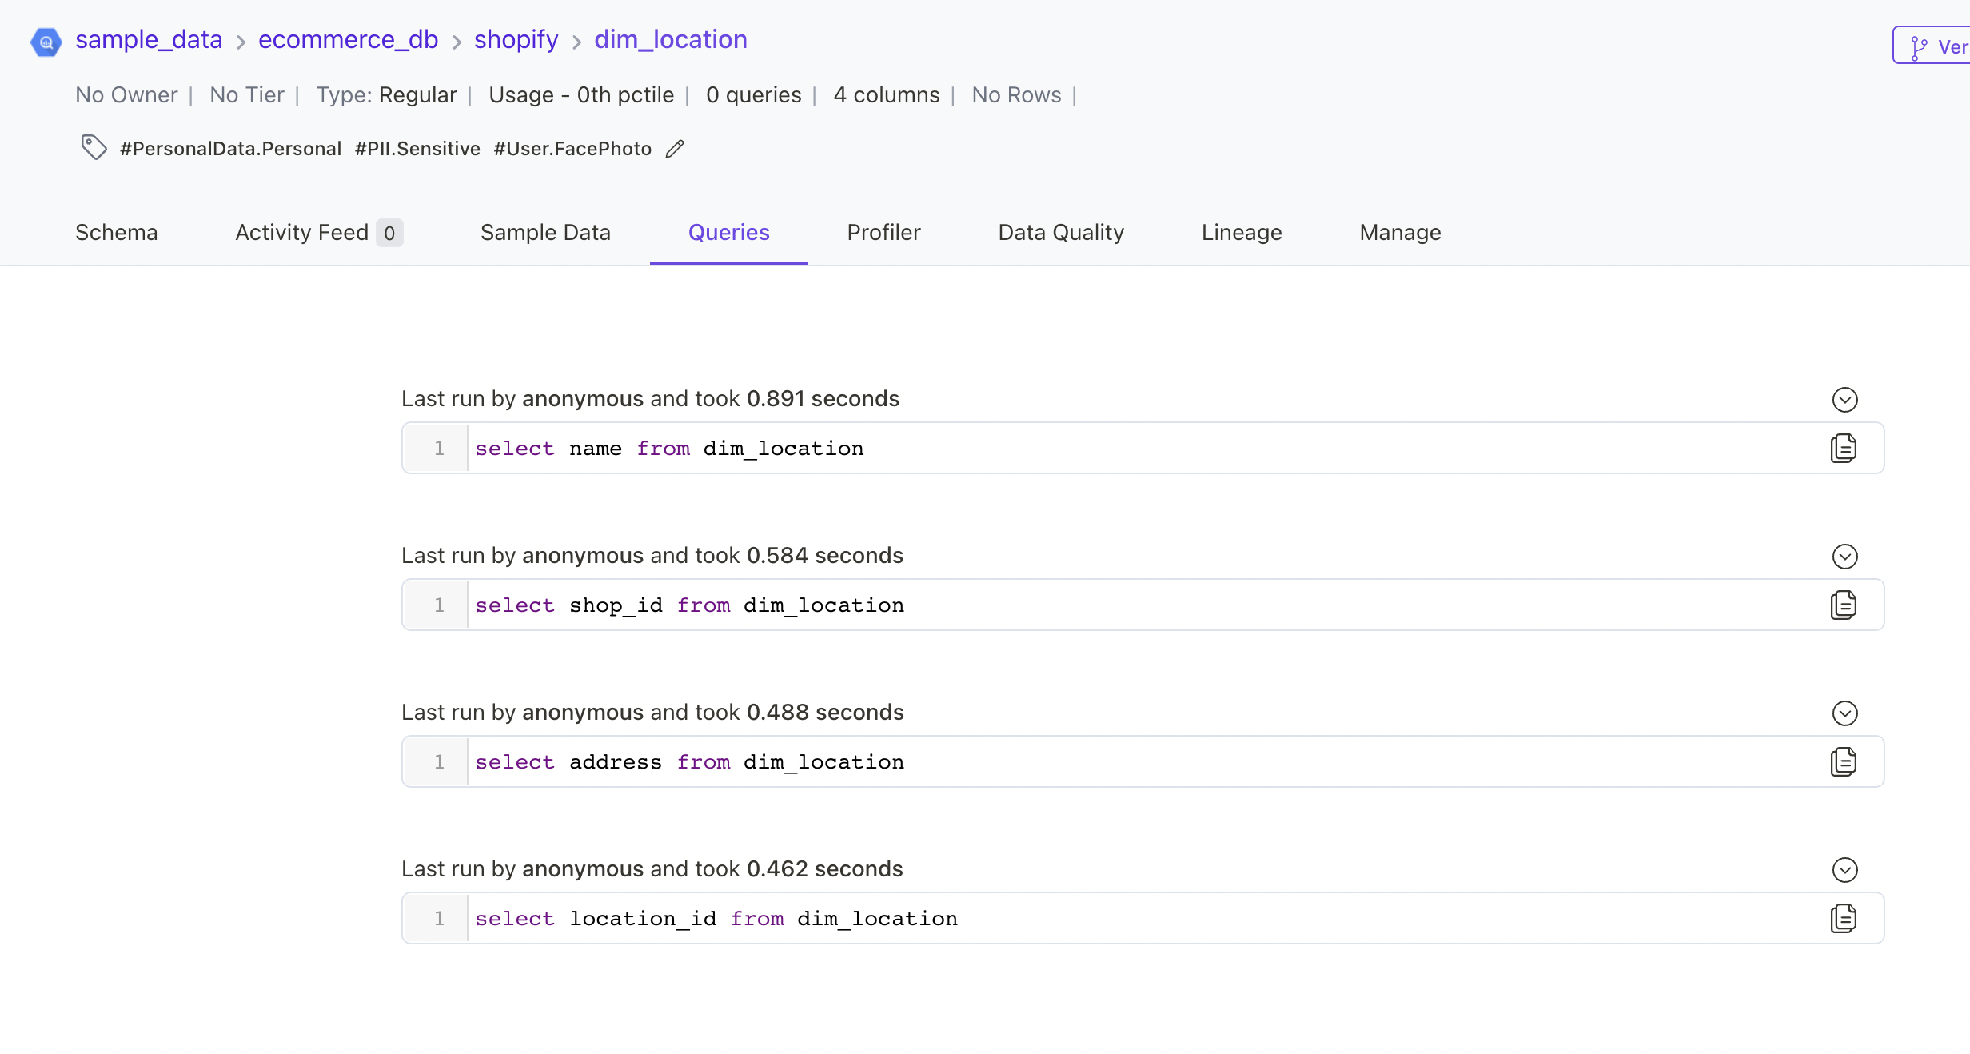Copy the "select name from dim_location" query
1970x1054 pixels.
1844,448
